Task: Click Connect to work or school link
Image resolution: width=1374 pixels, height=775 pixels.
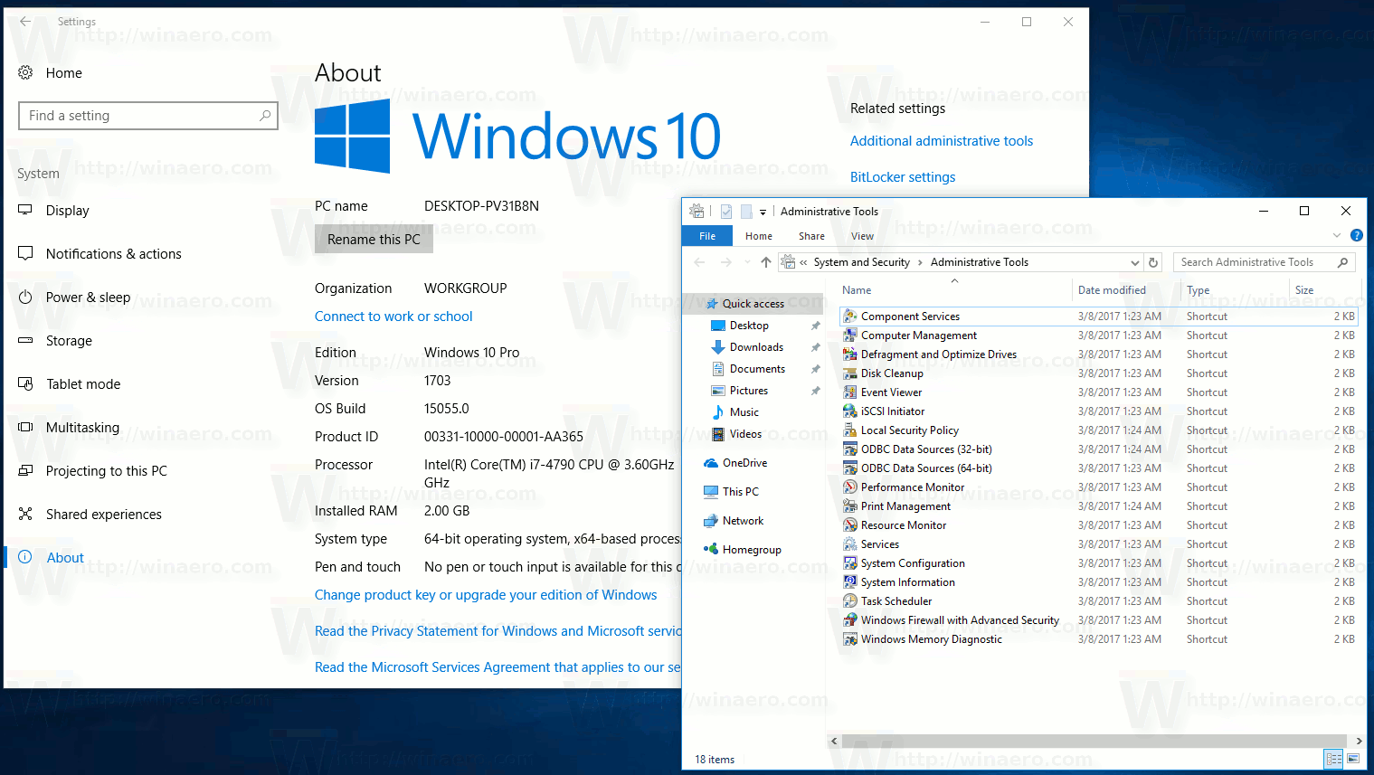Action: [393, 317]
